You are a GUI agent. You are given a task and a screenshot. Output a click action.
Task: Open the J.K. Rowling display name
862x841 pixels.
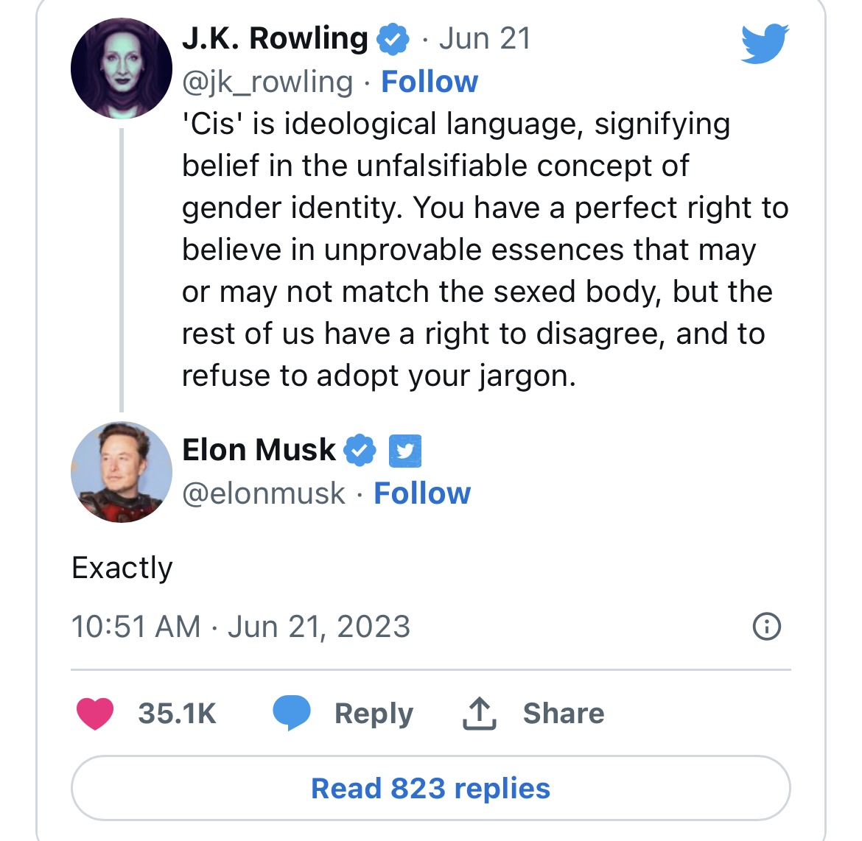point(275,38)
